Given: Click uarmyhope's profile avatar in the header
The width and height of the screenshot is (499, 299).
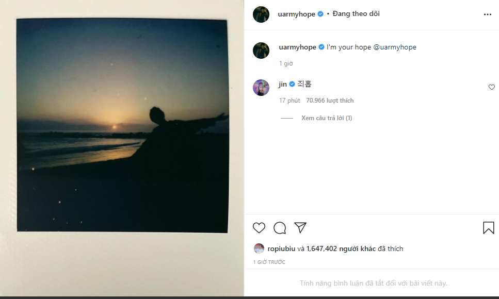Looking at the screenshot, I should pos(261,14).
